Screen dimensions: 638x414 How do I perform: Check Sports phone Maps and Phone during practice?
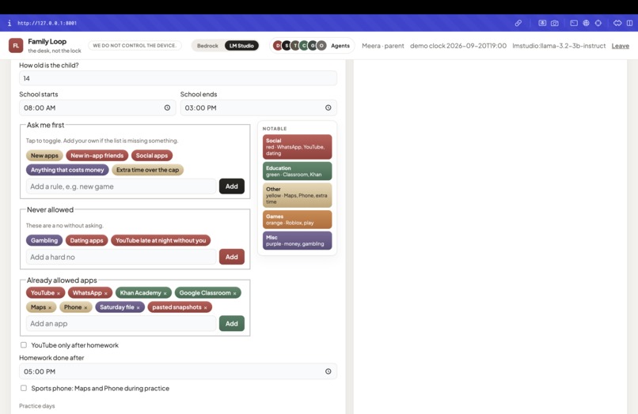click(x=24, y=388)
